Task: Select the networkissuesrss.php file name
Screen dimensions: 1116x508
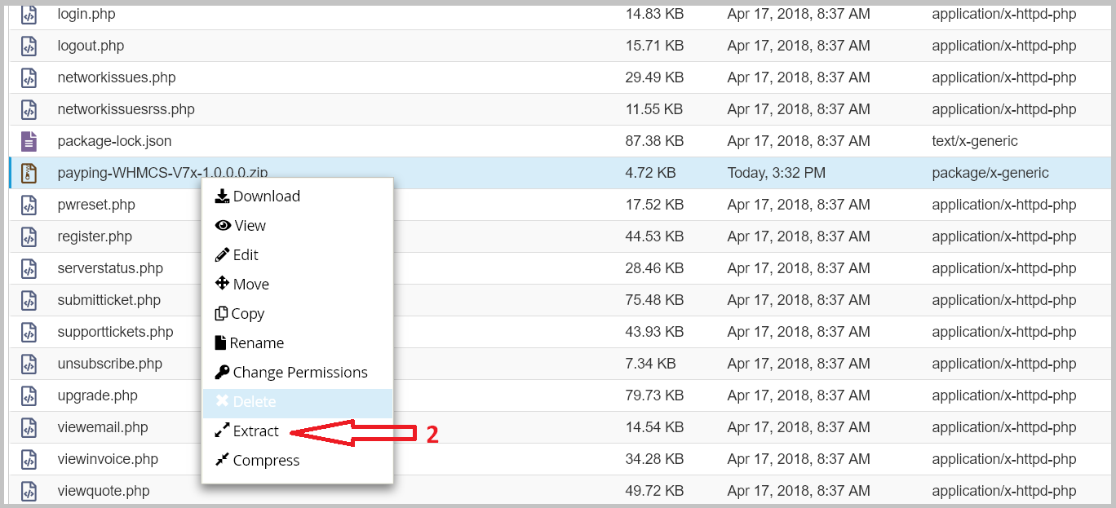Action: tap(126, 110)
